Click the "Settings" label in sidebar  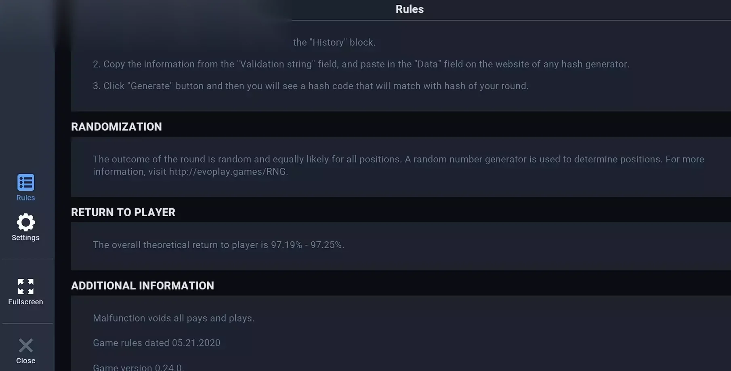pos(25,238)
